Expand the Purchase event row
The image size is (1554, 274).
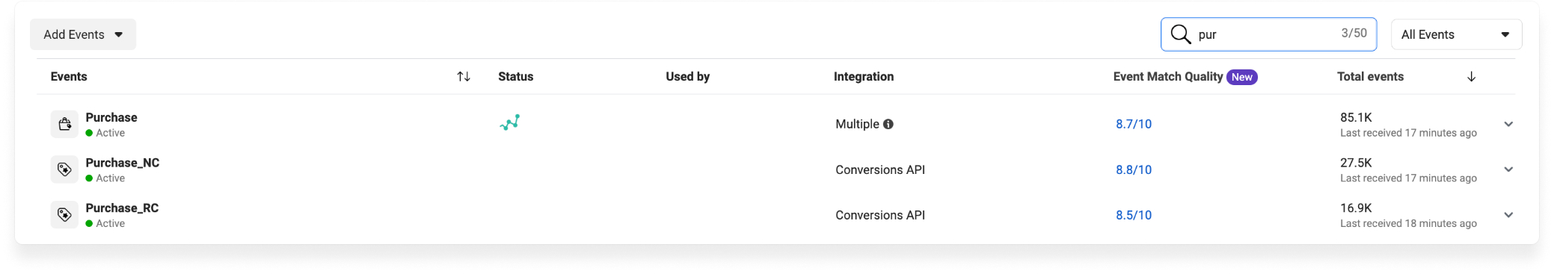click(1508, 124)
